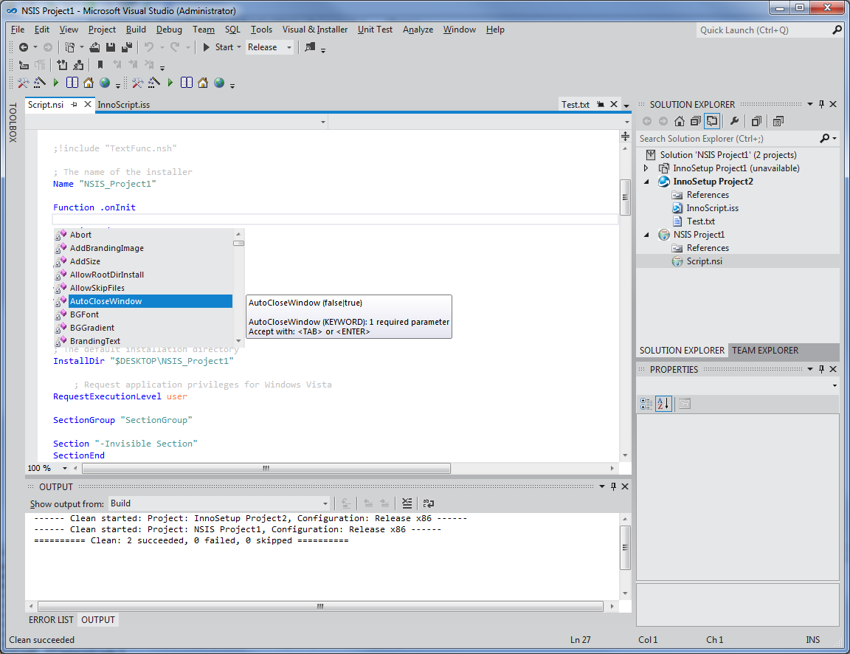Collapse the NSIS Project1 node
Screen dimensions: 850x654
pyautogui.click(x=646, y=235)
